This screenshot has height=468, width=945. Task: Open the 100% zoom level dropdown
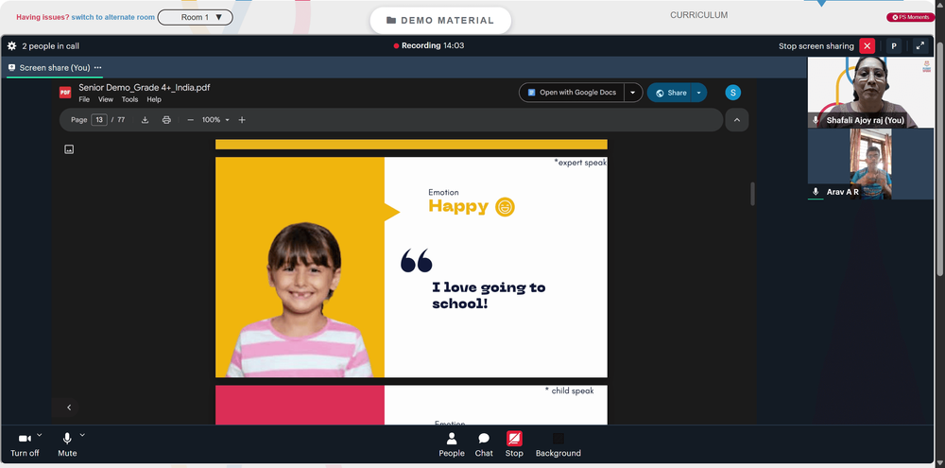click(x=215, y=119)
